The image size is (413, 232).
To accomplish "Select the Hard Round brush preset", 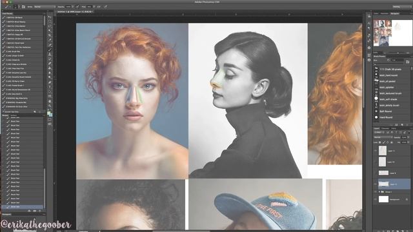I will pos(392,117).
